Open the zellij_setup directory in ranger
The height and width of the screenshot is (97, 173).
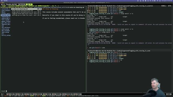click(x=6, y=35)
